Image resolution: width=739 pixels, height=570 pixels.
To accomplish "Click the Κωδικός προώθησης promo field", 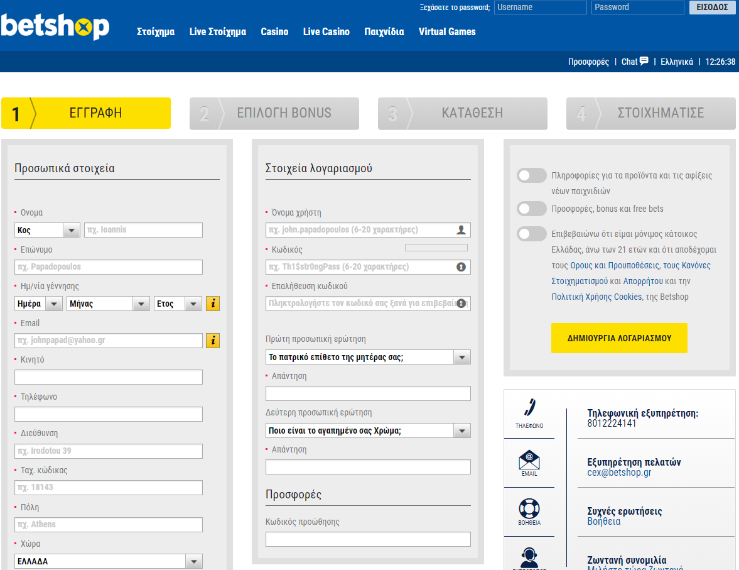I will tap(368, 539).
